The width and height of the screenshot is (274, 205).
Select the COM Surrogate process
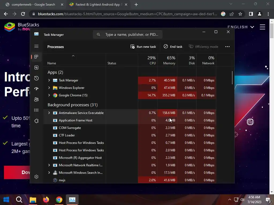coord(130,128)
